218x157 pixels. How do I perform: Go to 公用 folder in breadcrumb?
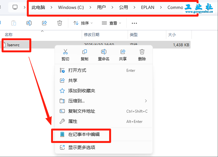click(x=123, y=7)
